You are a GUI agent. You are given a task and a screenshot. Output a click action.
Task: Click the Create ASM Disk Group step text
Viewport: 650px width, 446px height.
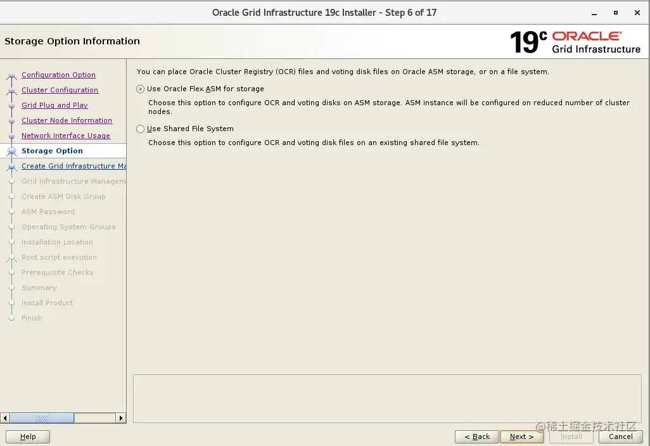[63, 196]
